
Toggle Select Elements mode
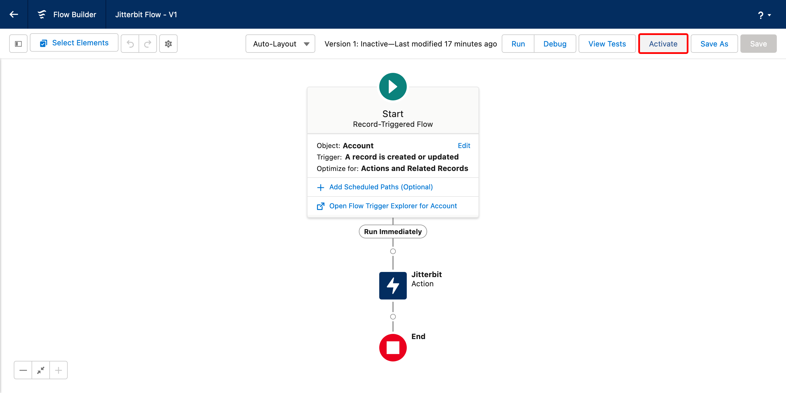click(x=74, y=43)
